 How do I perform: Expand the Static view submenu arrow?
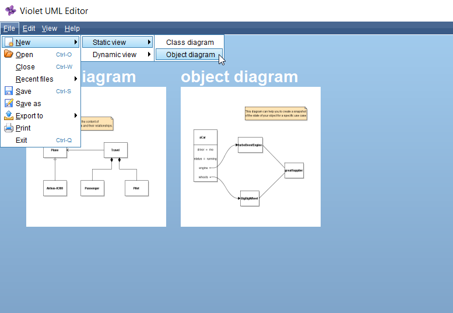click(149, 42)
